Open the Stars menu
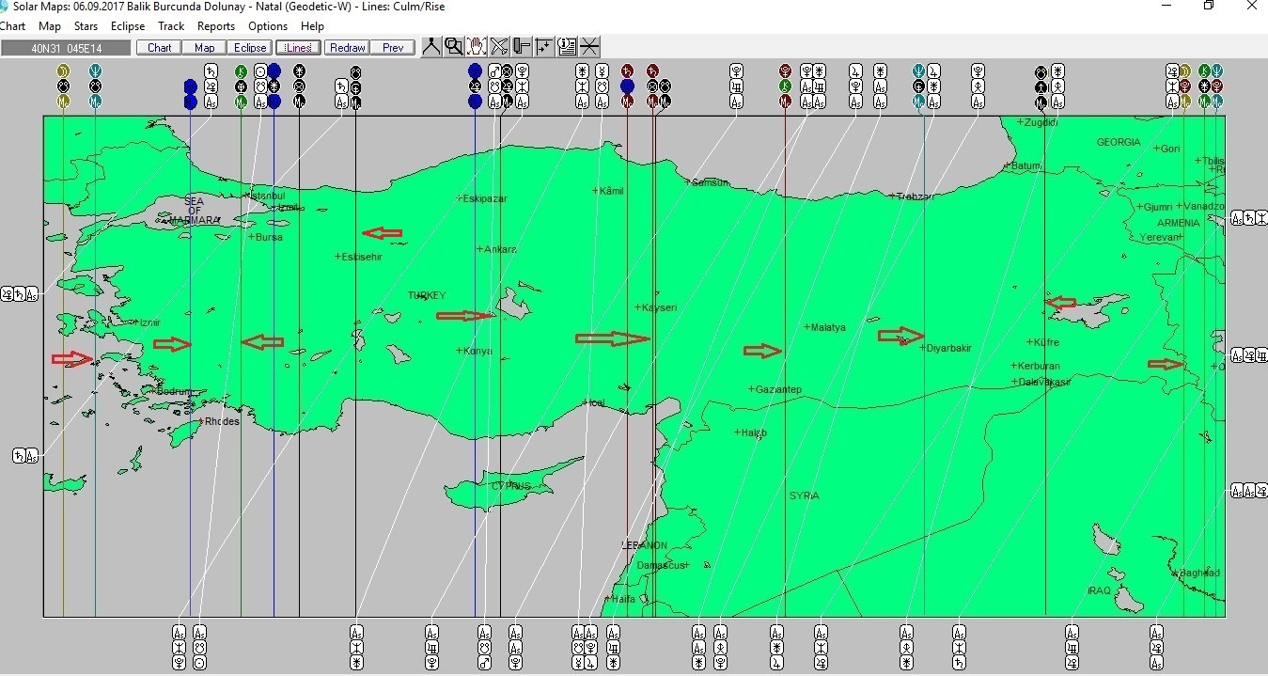The height and width of the screenshot is (676, 1268). 86,26
